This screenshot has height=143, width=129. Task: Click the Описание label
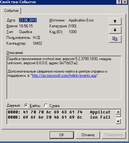(15, 53)
